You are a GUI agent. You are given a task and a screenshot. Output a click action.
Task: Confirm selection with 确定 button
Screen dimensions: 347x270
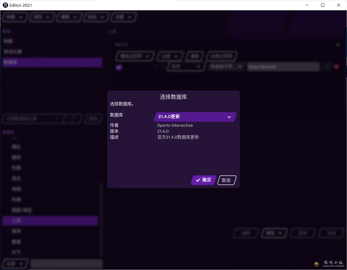coord(204,180)
